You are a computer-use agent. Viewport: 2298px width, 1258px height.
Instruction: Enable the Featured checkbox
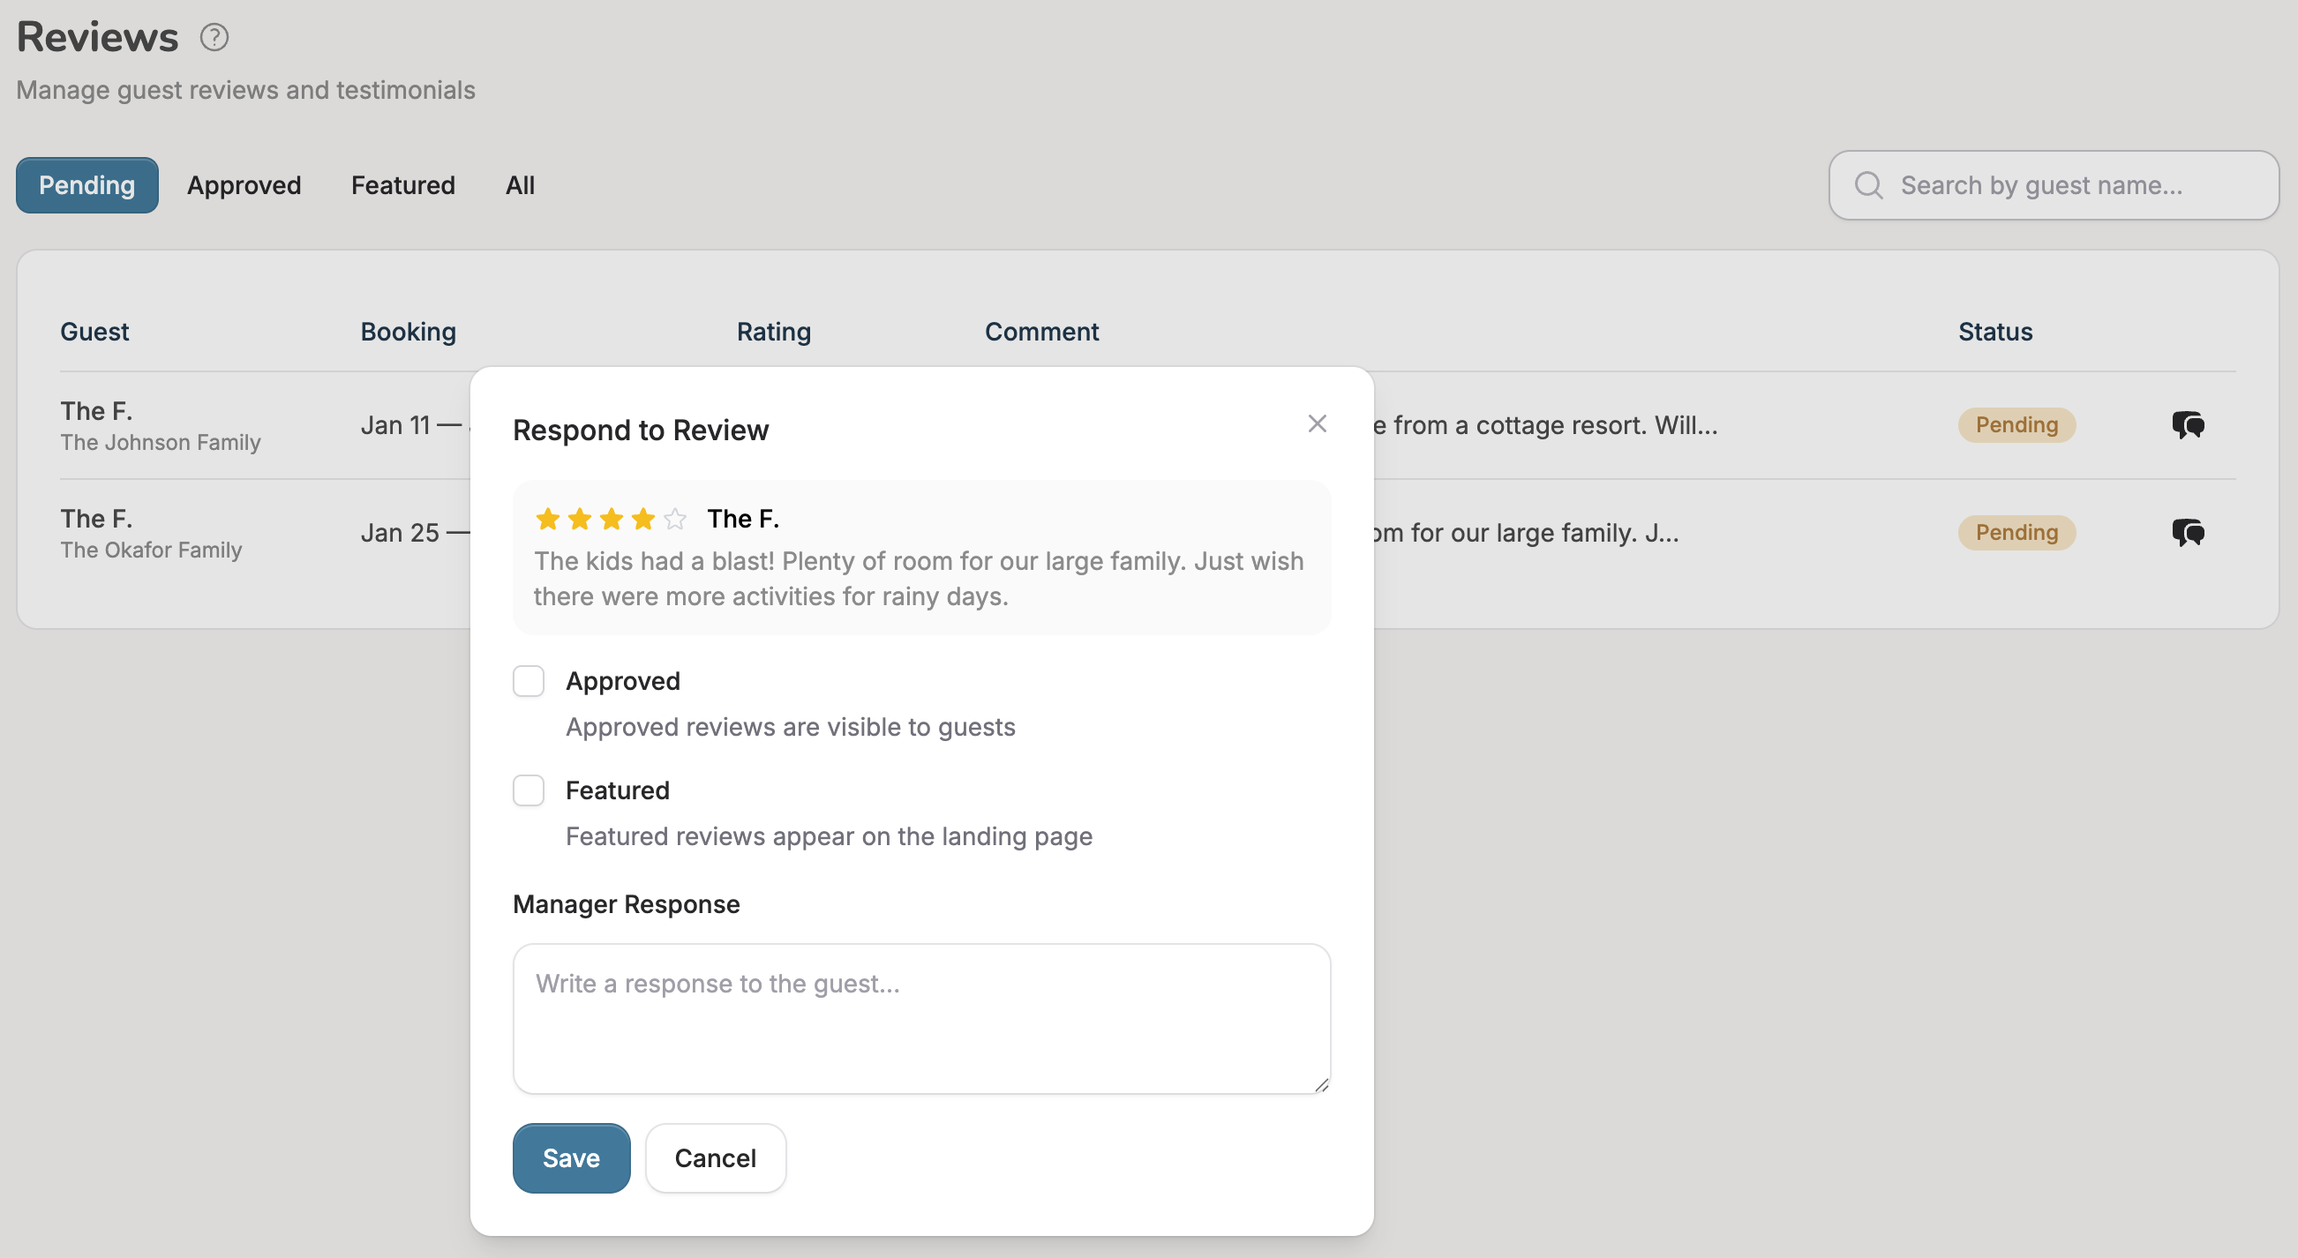pyautogui.click(x=528, y=790)
